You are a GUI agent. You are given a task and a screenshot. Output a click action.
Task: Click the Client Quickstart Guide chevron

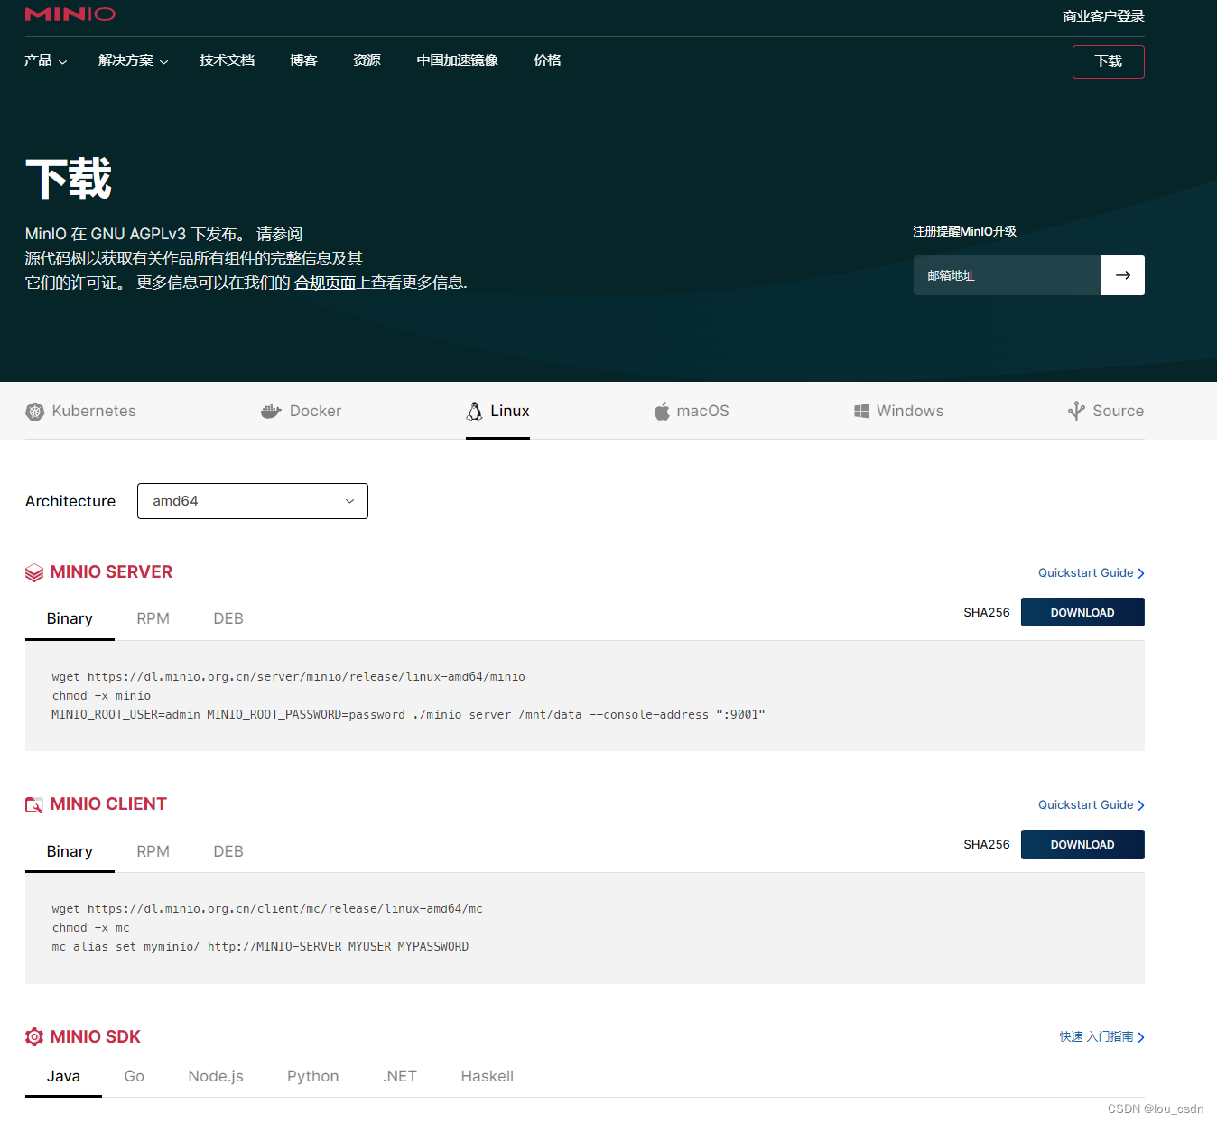(1141, 805)
